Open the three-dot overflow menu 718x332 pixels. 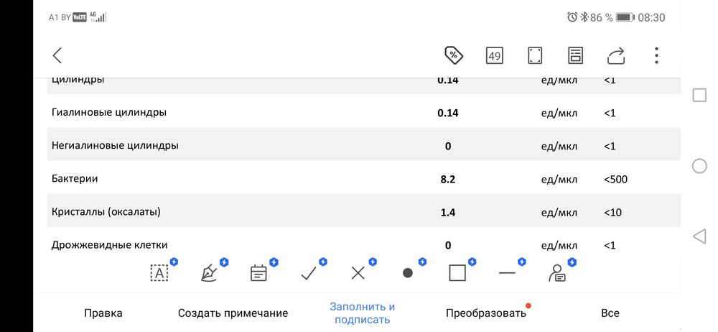click(x=656, y=55)
